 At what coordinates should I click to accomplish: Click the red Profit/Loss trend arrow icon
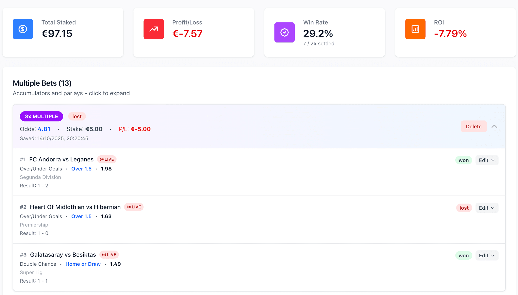coord(154,29)
